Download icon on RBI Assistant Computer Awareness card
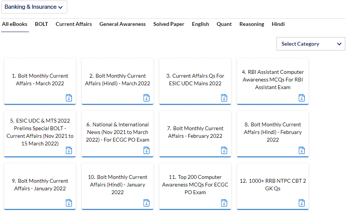 coord(302,98)
